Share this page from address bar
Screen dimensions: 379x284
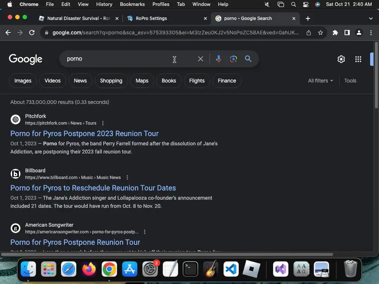(309, 33)
